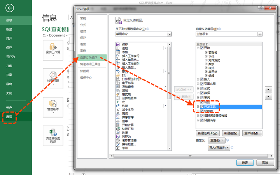The image size is (280, 175).
Task: Open the 导入/导出 dropdown button
Action: [219, 147]
